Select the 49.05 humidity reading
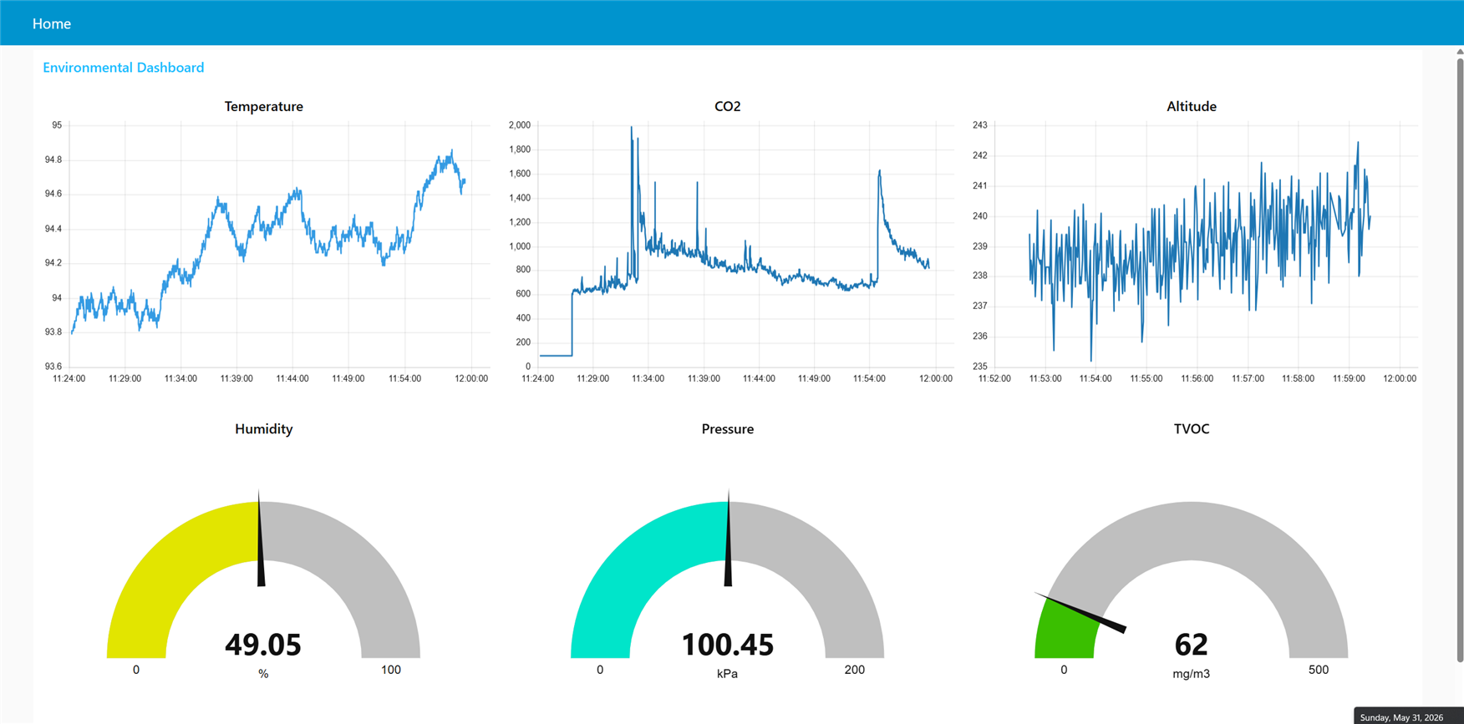Viewport: 1464px width, 724px height. tap(263, 645)
